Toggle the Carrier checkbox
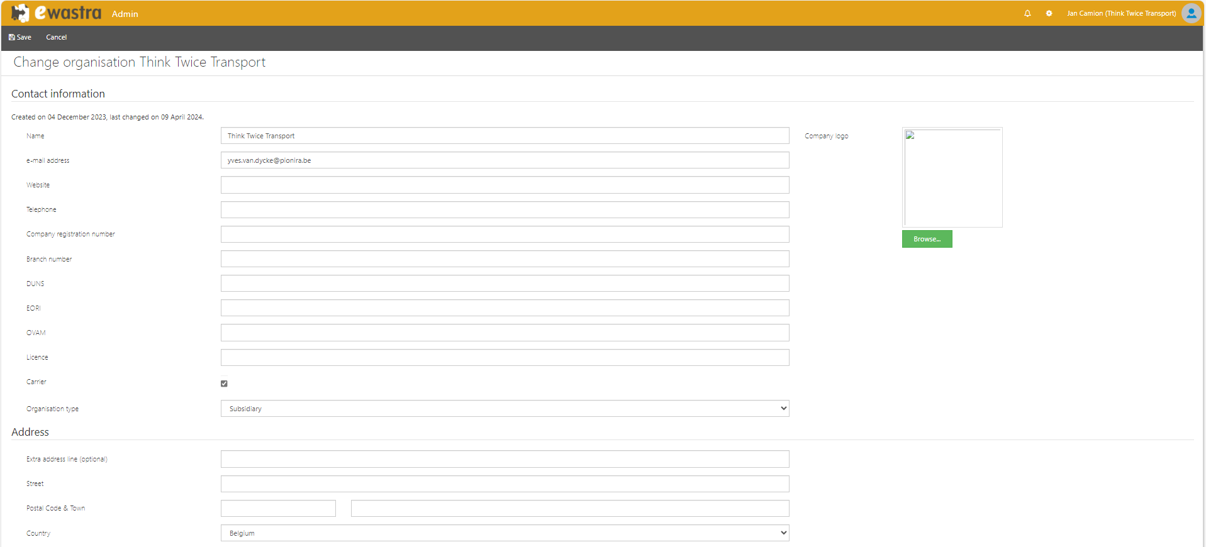The image size is (1206, 547). coord(224,384)
